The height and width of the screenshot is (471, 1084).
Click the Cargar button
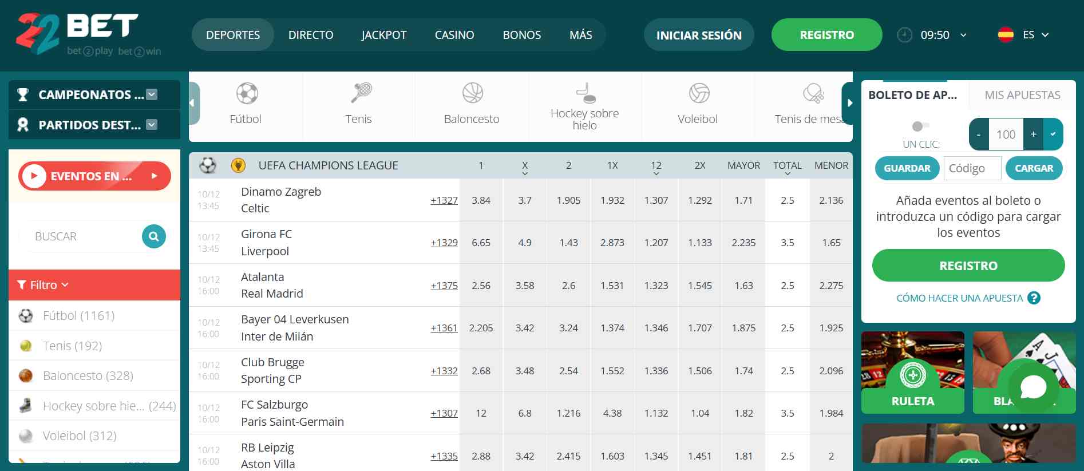1034,168
